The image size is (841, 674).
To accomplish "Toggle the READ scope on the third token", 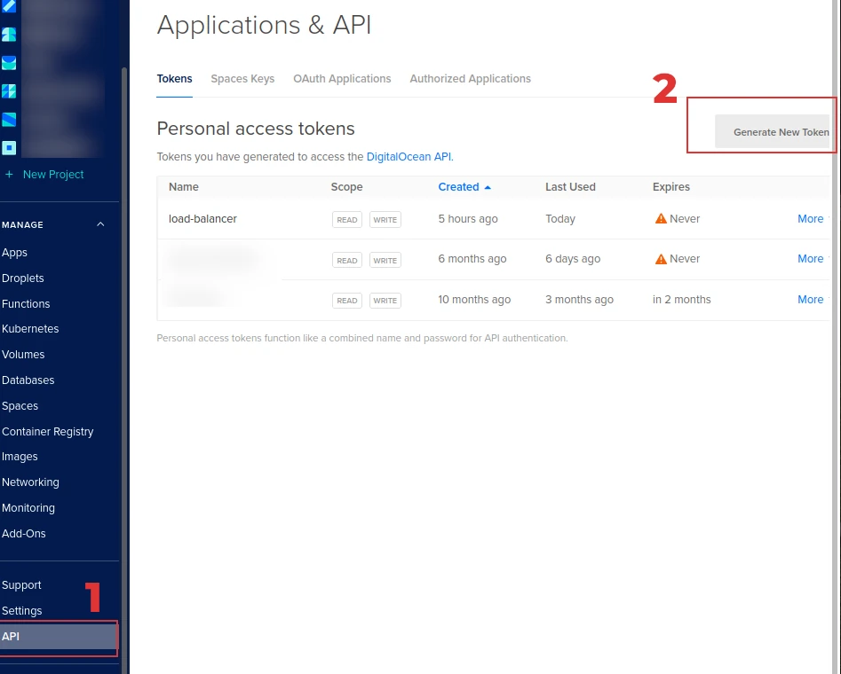I will pos(346,301).
